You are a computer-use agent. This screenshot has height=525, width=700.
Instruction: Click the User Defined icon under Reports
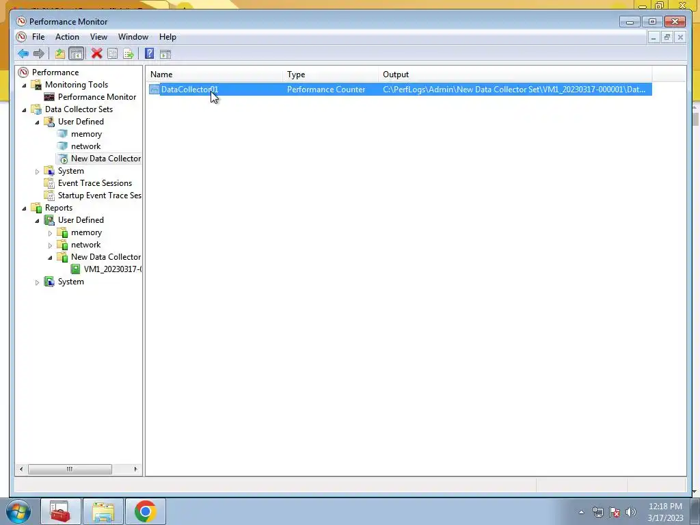(49, 220)
